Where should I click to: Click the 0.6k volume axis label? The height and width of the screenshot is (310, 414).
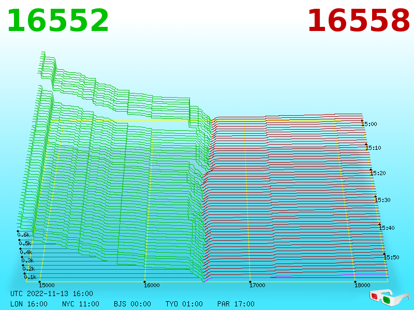[23, 235]
